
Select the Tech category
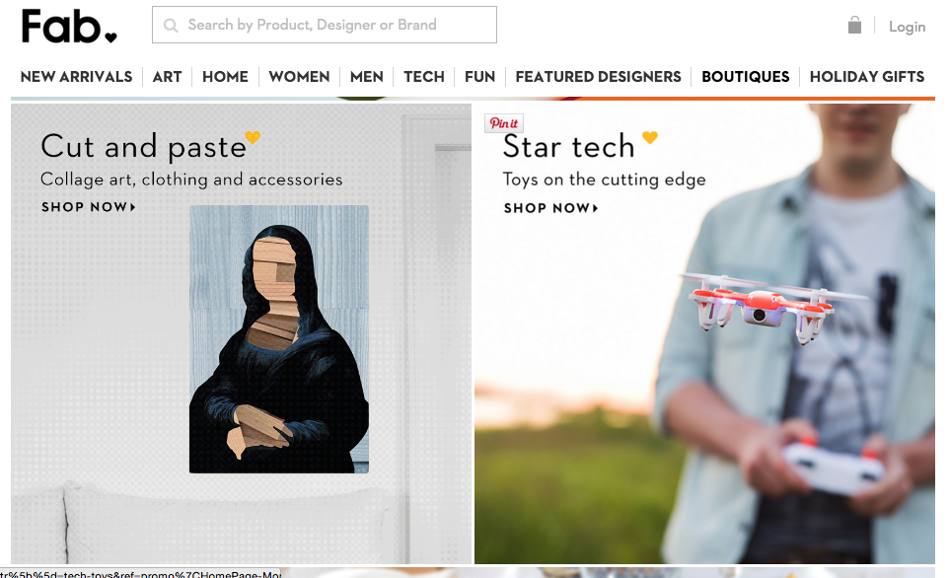coord(423,77)
